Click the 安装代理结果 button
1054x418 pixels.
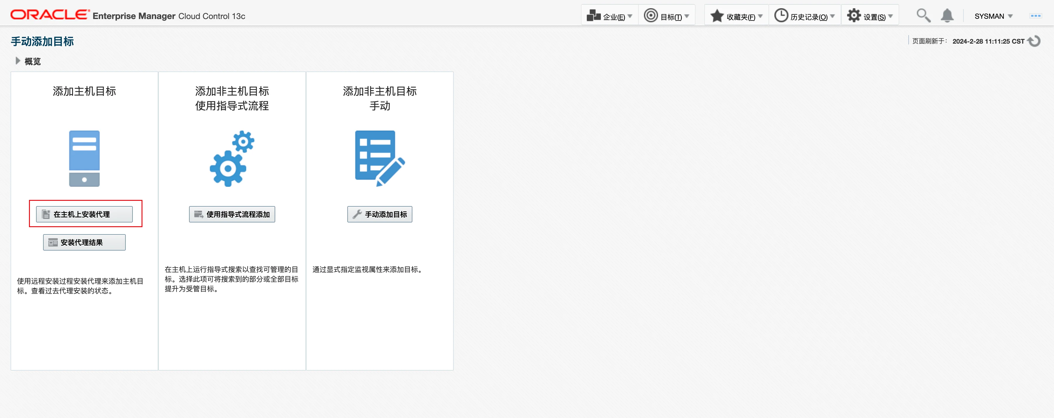(84, 242)
